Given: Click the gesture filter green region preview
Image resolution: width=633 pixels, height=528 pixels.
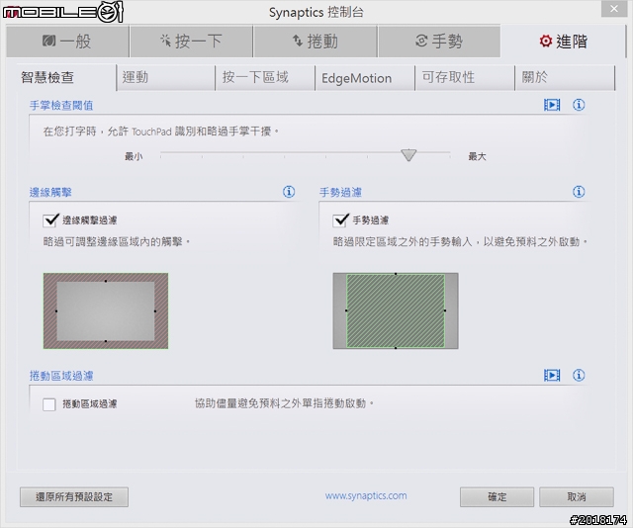Looking at the screenshot, I should click(x=396, y=310).
